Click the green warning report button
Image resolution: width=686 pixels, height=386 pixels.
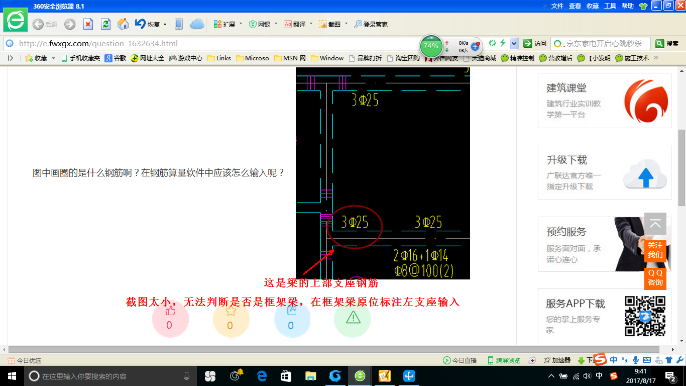pyautogui.click(x=353, y=319)
